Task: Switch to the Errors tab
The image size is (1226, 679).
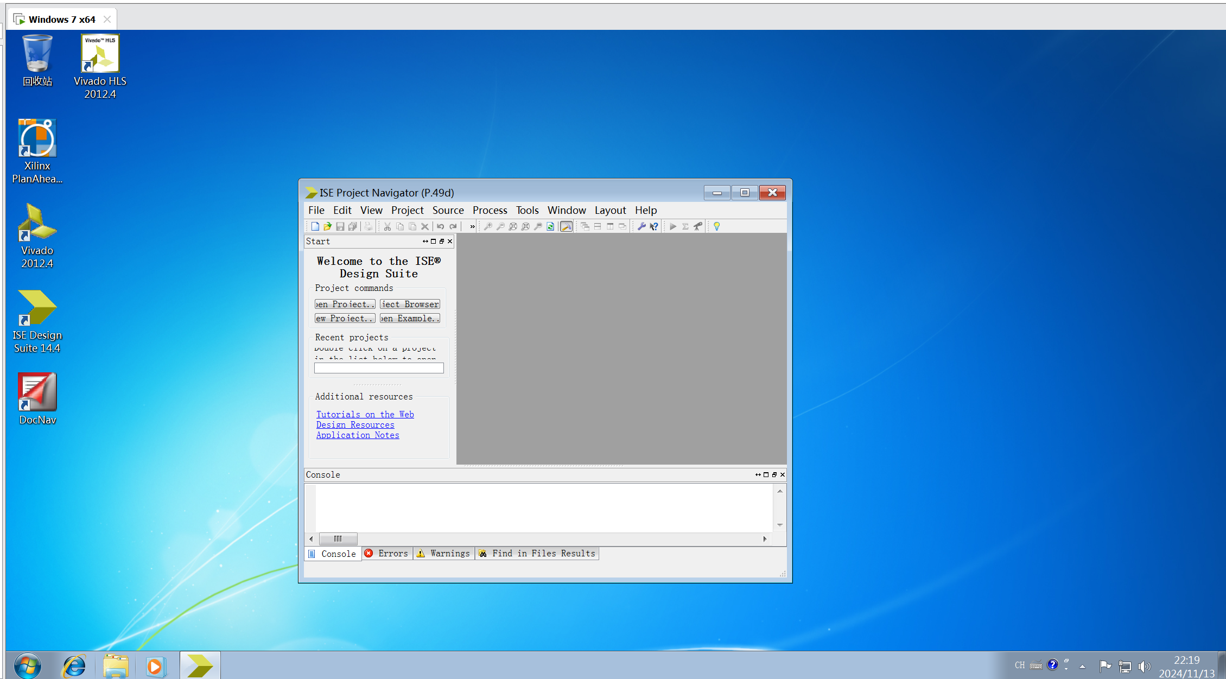Action: pyautogui.click(x=387, y=554)
